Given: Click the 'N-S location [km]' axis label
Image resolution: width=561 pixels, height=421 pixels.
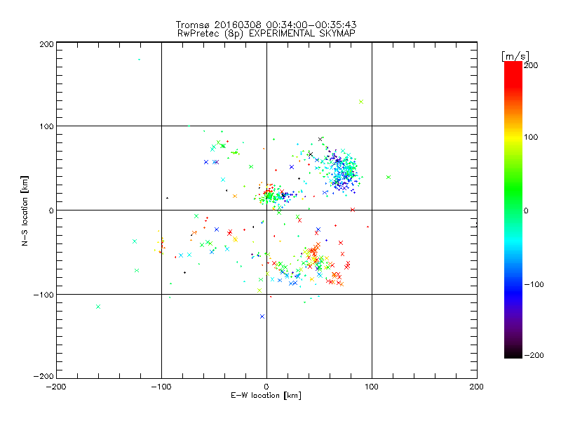Looking at the screenshot, I should click(x=25, y=211).
